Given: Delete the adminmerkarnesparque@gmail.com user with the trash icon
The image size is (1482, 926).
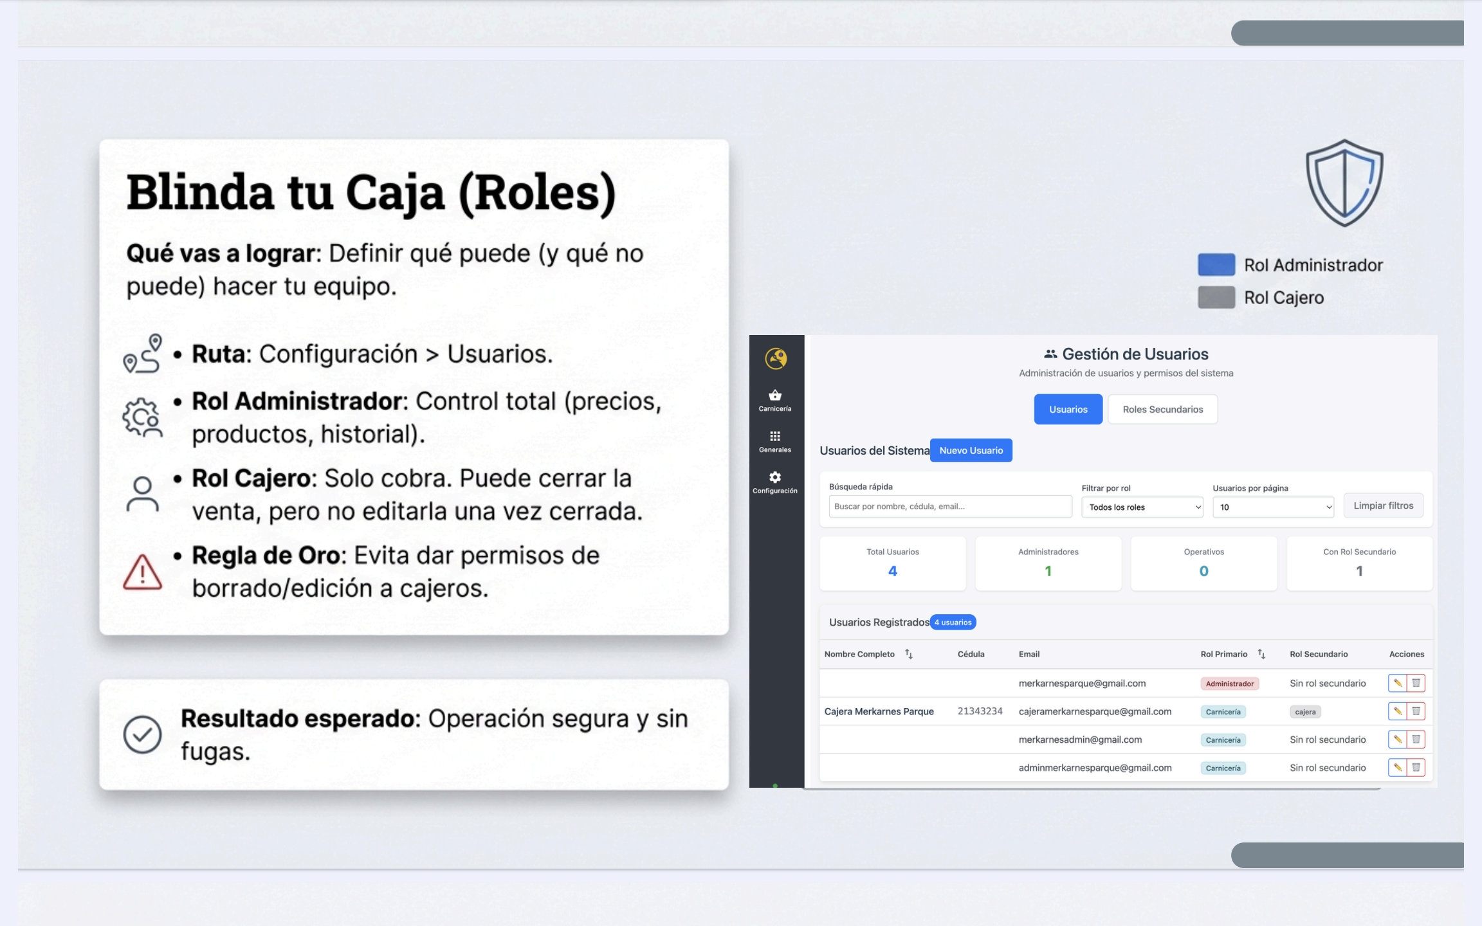Looking at the screenshot, I should (x=1416, y=767).
